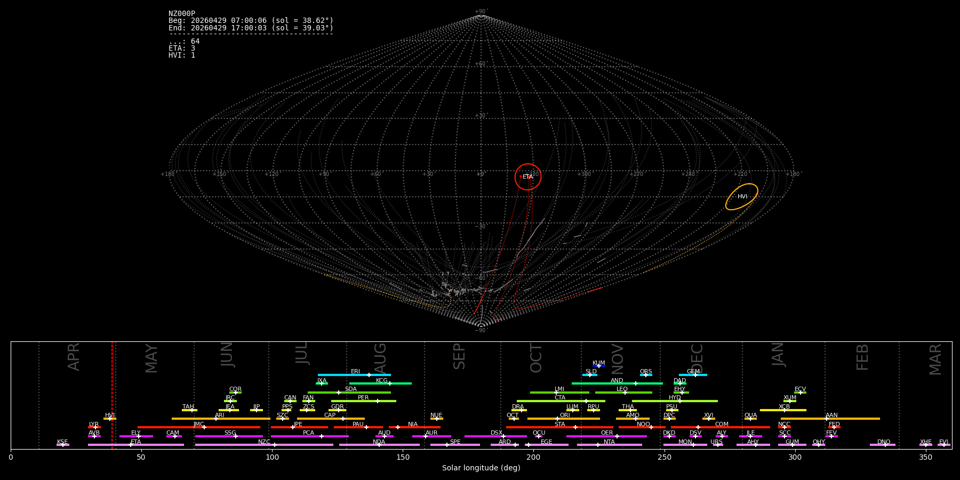Image resolution: width=960 pixels, height=480 pixels.
Task: Click the STA red shower bar
Action: click(x=560, y=427)
